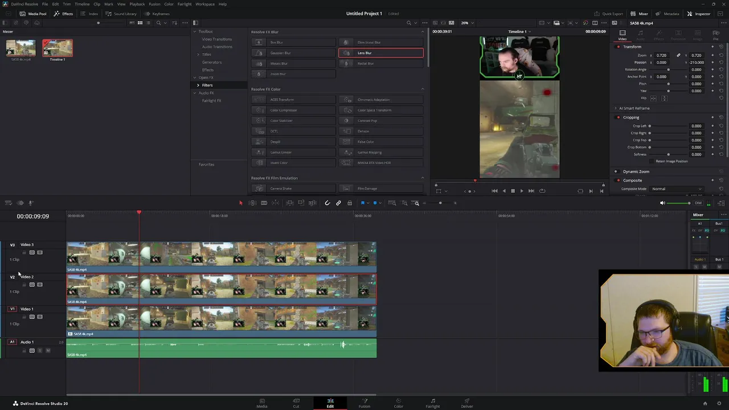The image size is (729, 410).
Task: Add a blue flag to the clip
Action: [x=363, y=203]
